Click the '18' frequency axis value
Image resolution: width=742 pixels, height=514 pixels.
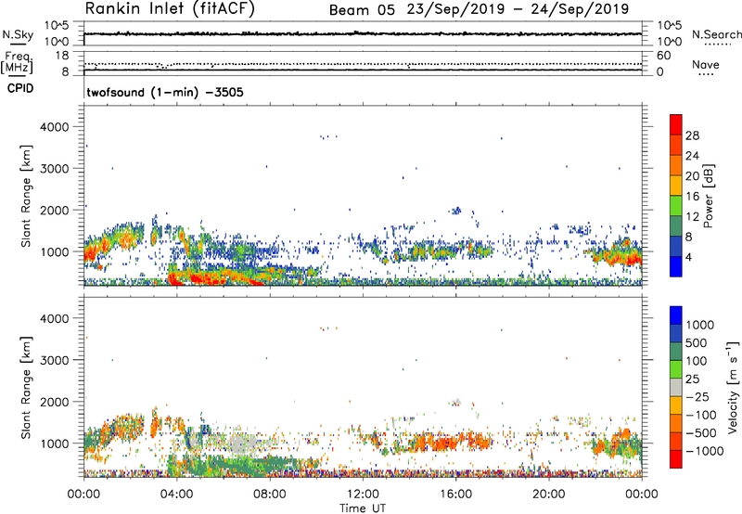[x=62, y=56]
